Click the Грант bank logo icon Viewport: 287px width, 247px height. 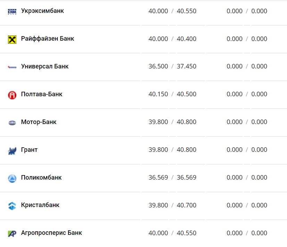[12, 150]
